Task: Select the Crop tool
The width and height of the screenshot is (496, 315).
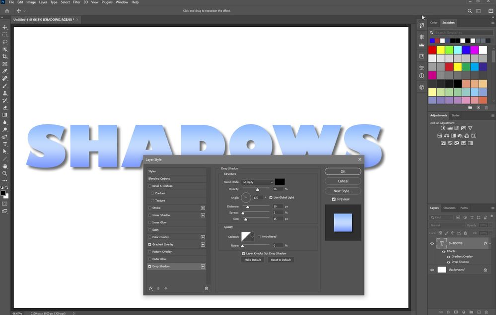Action: tap(5, 56)
